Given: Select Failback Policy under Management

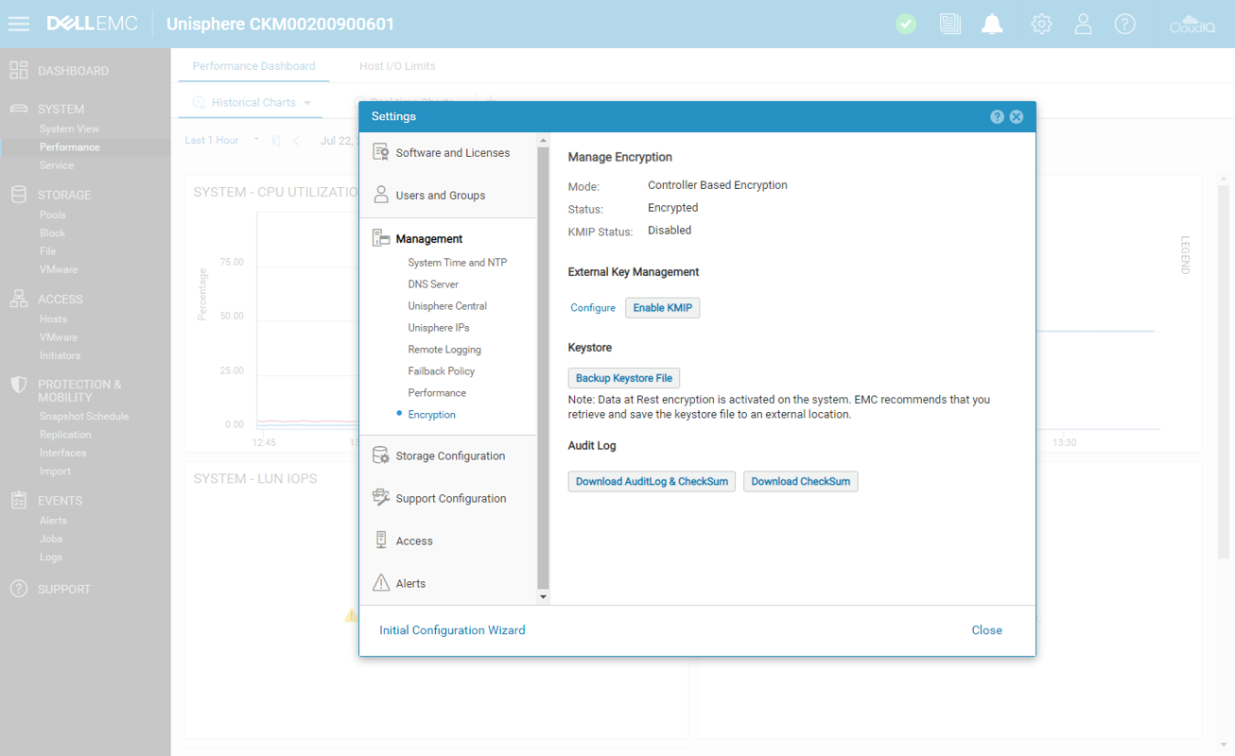Looking at the screenshot, I should pos(442,371).
